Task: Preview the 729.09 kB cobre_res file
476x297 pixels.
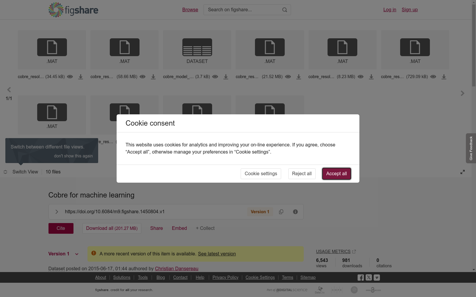Action: pyautogui.click(x=433, y=77)
